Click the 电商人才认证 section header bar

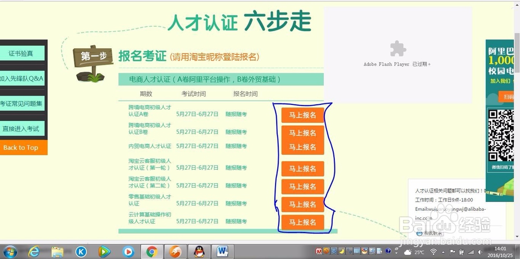(221, 79)
